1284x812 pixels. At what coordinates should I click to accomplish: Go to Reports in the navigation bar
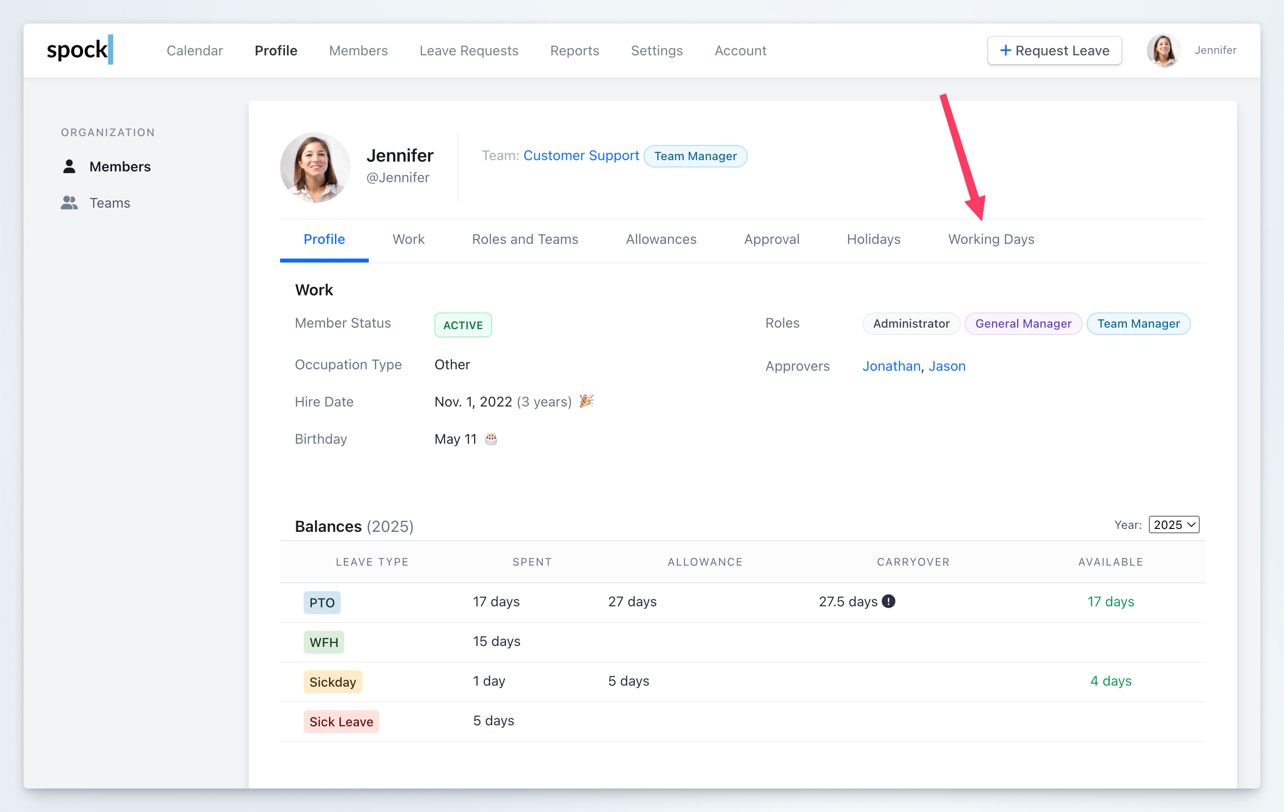click(574, 50)
